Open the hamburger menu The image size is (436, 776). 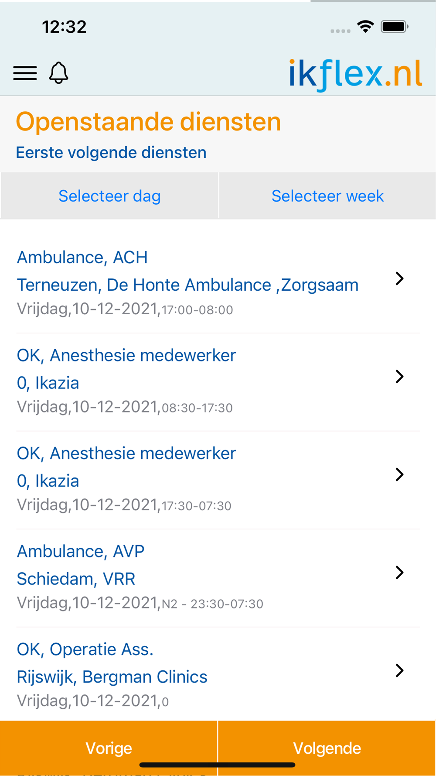[25, 73]
